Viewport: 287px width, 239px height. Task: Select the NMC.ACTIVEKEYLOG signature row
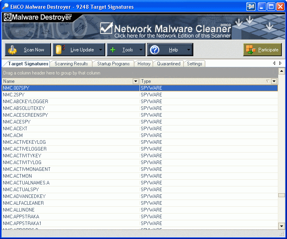pos(24,142)
